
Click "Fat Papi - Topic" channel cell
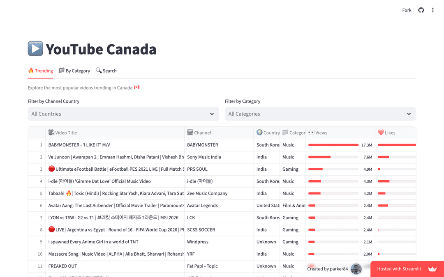(219, 266)
